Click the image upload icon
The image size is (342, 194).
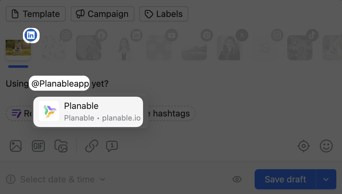click(x=16, y=146)
